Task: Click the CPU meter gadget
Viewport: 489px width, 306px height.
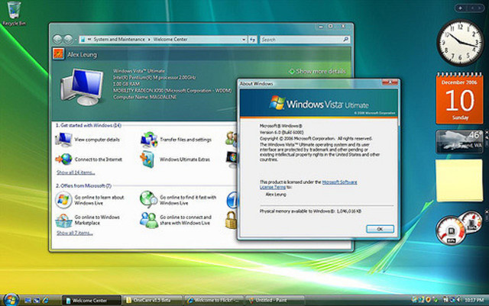Action: click(451, 230)
